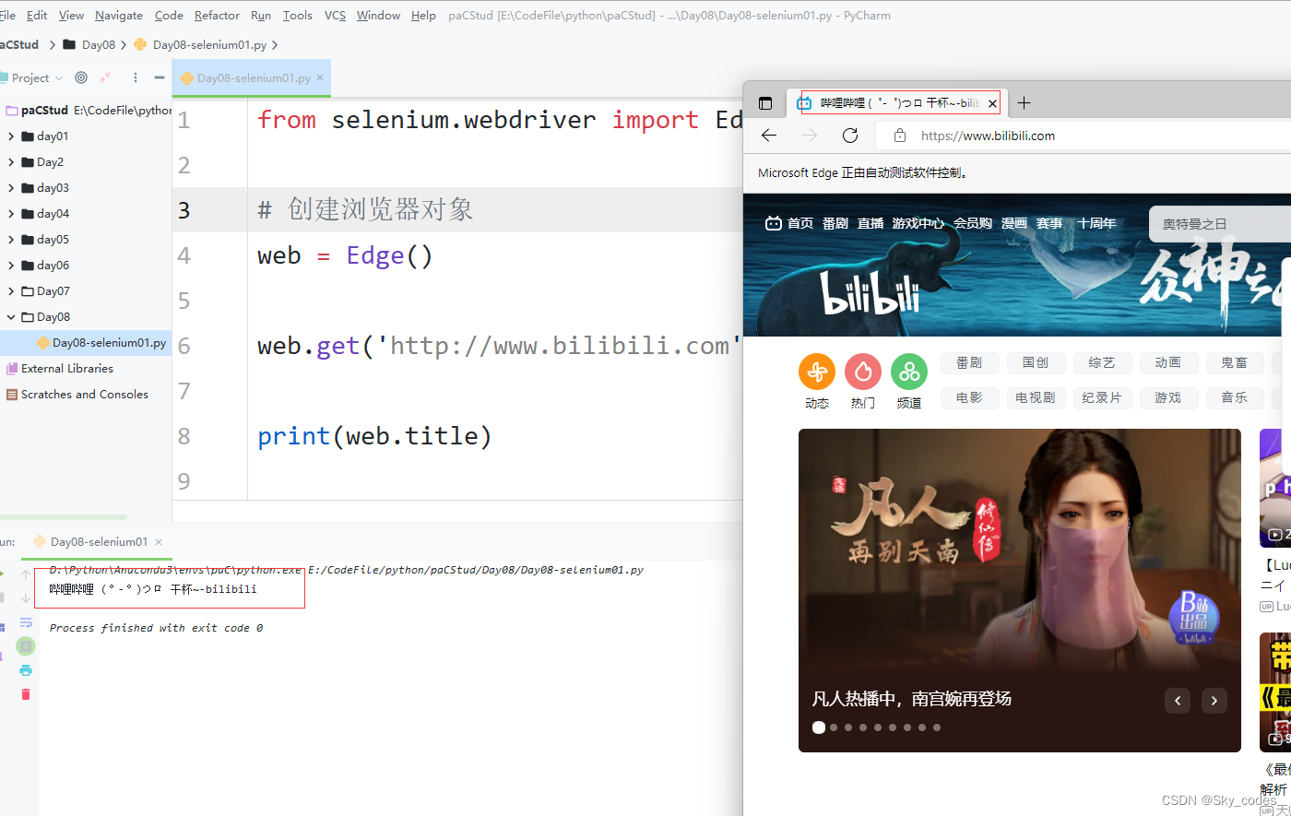Image resolution: width=1291 pixels, height=816 pixels.
Task: Click the 纪录片 category button
Action: (x=1102, y=398)
